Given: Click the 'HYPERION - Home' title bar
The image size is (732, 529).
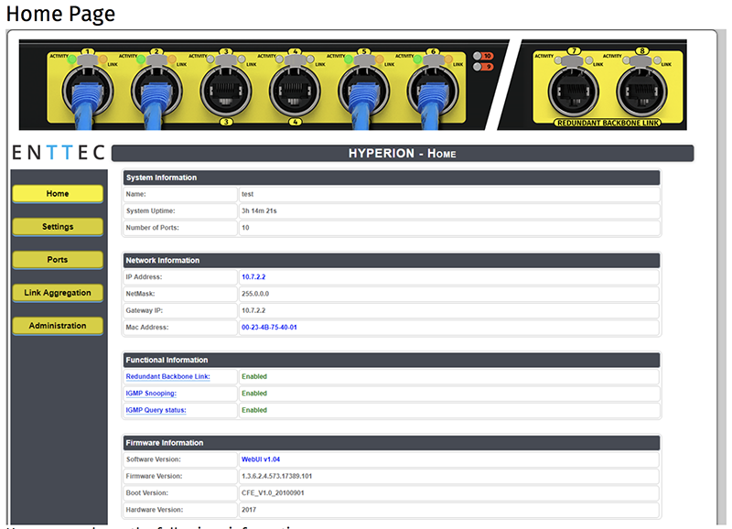Looking at the screenshot, I should click(x=403, y=154).
